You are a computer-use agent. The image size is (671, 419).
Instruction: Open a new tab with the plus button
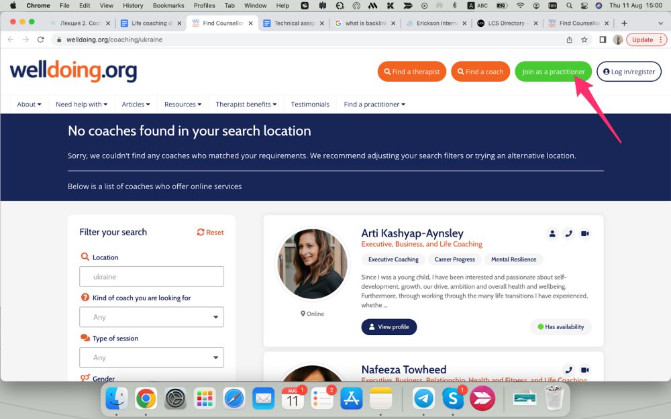pyautogui.click(x=624, y=23)
